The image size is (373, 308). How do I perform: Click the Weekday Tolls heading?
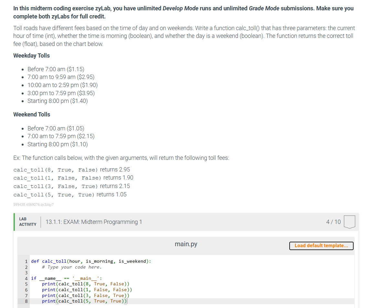(31, 55)
